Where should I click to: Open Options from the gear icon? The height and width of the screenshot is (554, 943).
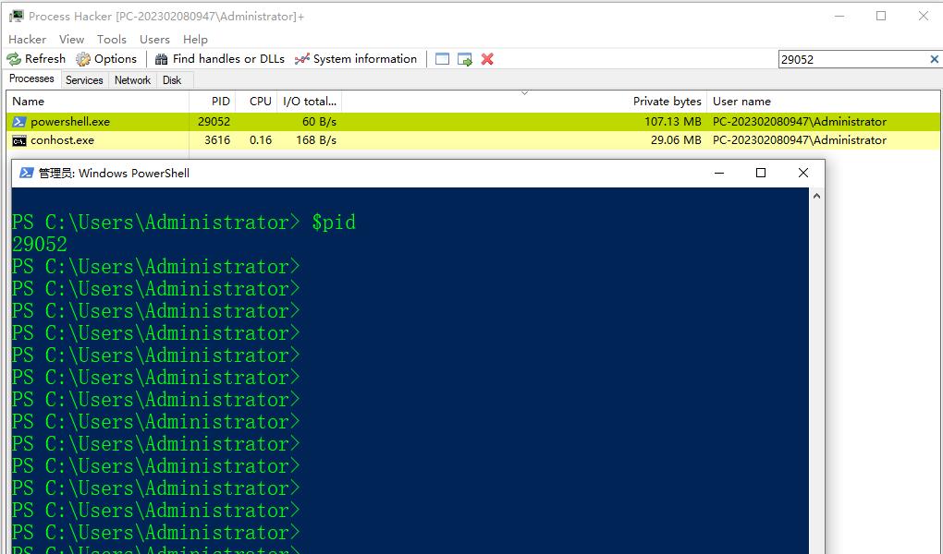tap(106, 59)
